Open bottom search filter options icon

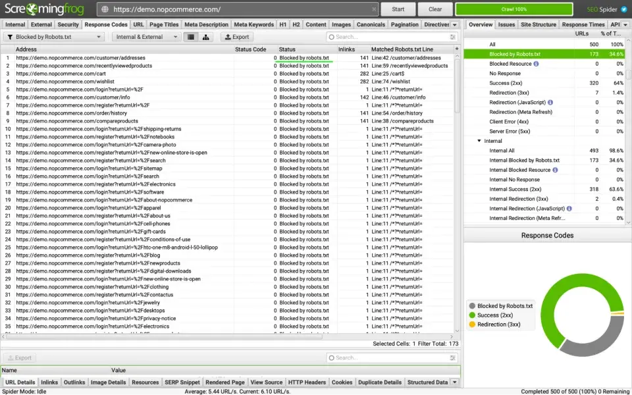(453, 357)
